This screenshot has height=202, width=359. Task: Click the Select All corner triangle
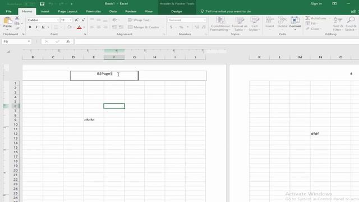click(x=8, y=52)
